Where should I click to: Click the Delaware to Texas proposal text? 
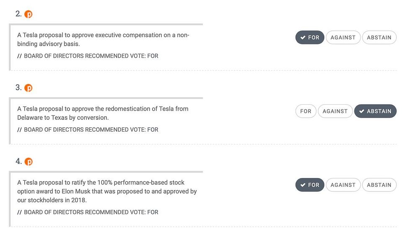tap(103, 113)
